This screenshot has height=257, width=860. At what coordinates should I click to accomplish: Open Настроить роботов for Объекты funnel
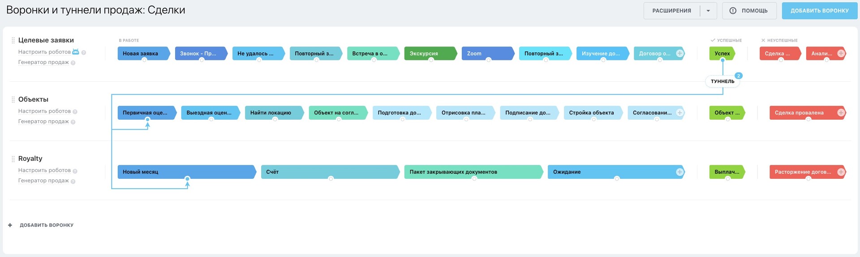(x=44, y=111)
